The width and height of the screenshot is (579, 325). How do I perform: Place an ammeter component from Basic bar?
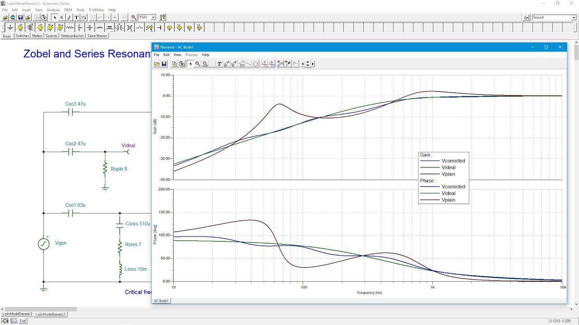[60, 28]
